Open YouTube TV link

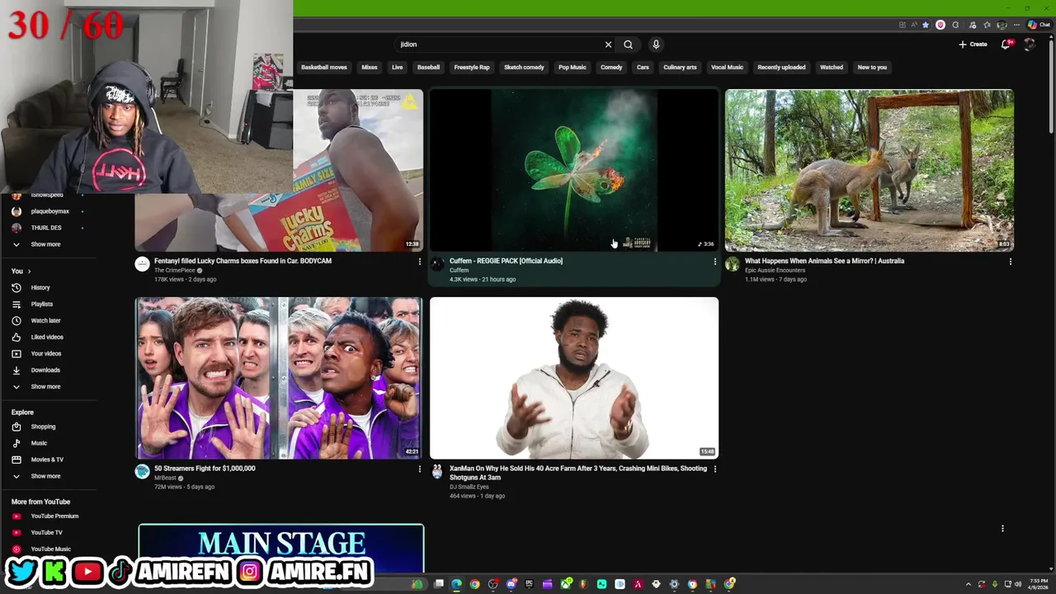pos(46,532)
